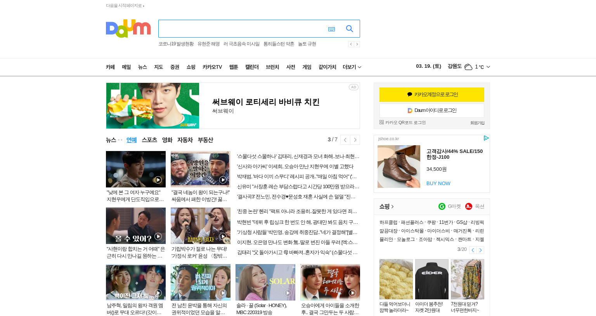The height and width of the screenshot is (316, 596).
Task: Click the magnifier search icon
Action: click(350, 29)
